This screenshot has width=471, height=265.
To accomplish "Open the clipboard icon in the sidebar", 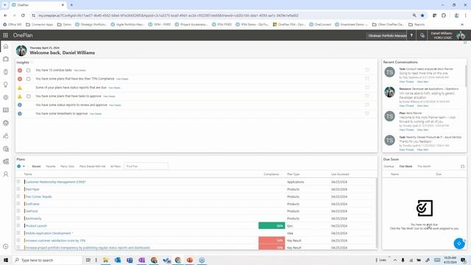I will click(6, 72).
